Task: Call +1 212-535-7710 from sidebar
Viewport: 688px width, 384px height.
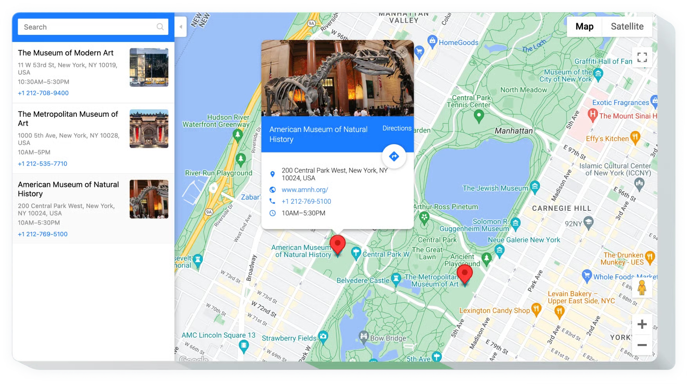Action: coord(42,163)
